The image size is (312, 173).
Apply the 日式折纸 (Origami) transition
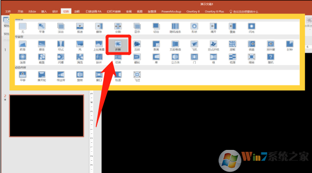click(x=213, y=46)
